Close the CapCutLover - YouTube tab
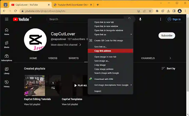Viewport: 189px width, 116px height. click(x=49, y=5)
